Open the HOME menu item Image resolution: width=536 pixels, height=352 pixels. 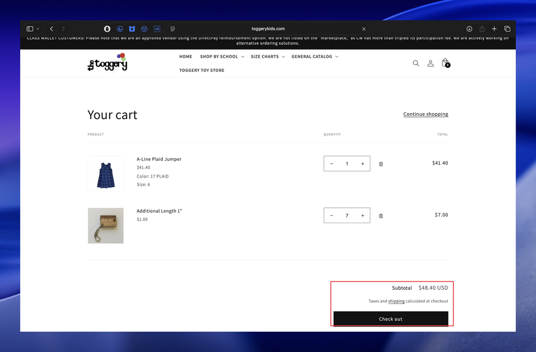coord(185,56)
